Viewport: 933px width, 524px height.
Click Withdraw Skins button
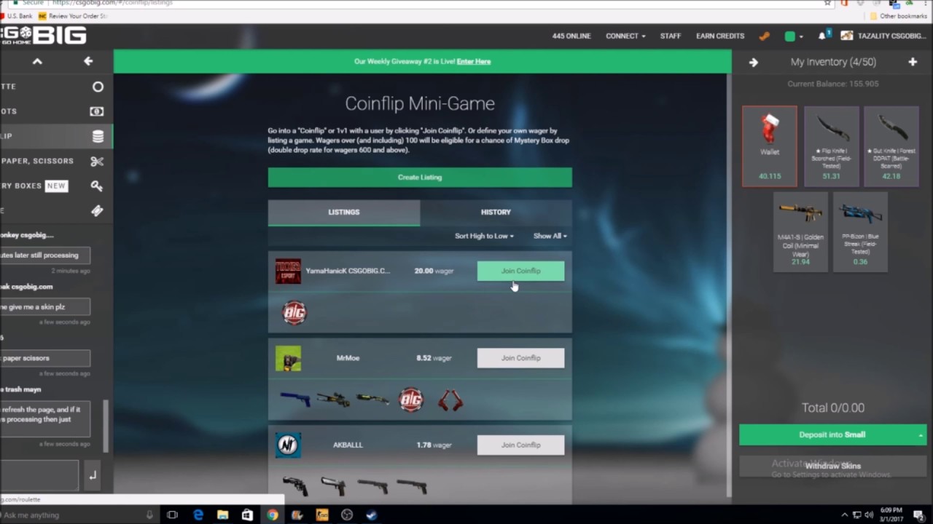[832, 466]
